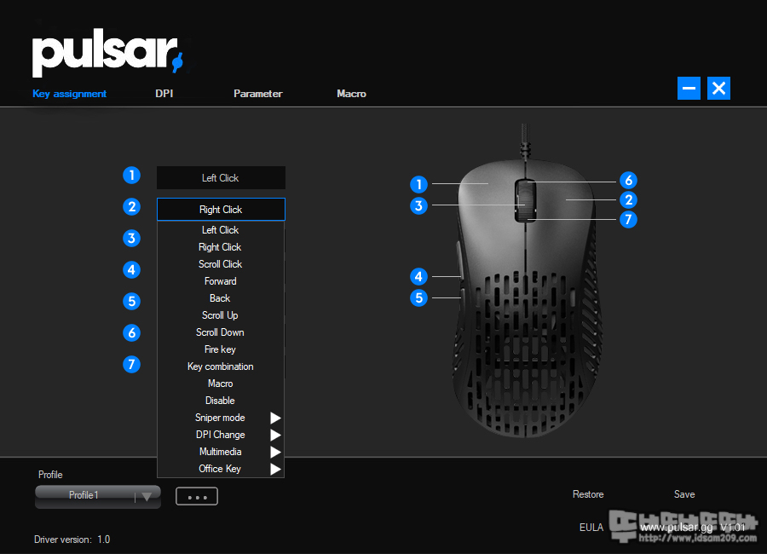Minimize the Pulsar window
Image resolution: width=767 pixels, height=554 pixels.
coord(689,88)
